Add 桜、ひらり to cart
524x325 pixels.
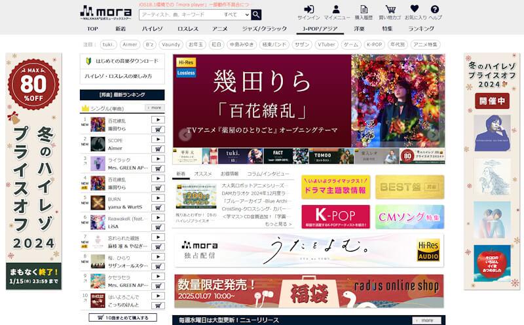tap(158, 266)
